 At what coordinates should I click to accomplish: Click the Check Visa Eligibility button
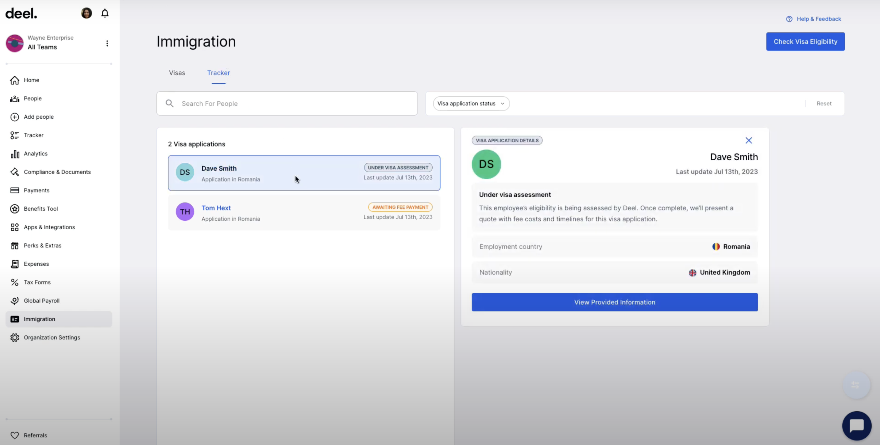click(805, 42)
